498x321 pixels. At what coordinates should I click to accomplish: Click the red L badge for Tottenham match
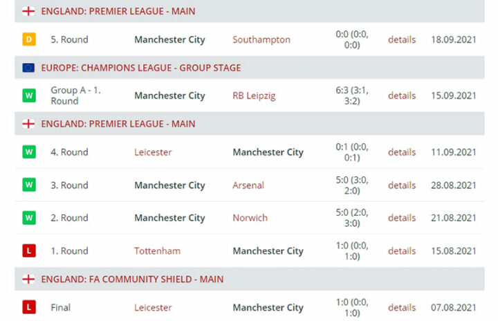click(28, 250)
